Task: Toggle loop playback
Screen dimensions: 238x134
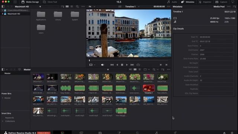Action: tap(138, 65)
